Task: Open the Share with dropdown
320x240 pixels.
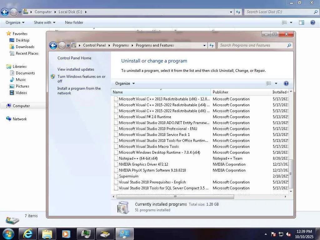Action: click(x=45, y=22)
